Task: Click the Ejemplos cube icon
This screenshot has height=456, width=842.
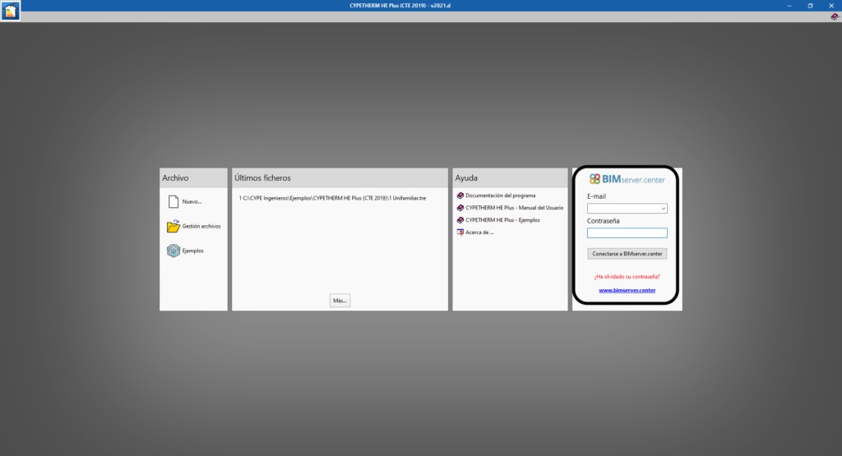Action: tap(173, 251)
